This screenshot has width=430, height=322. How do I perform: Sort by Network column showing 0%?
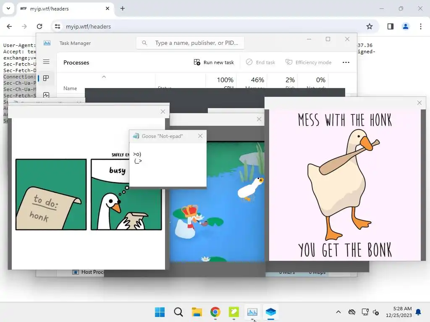[x=313, y=81]
